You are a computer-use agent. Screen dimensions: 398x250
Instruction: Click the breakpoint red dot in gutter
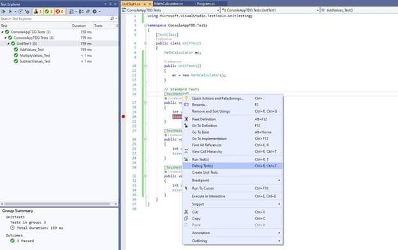pos(123,116)
